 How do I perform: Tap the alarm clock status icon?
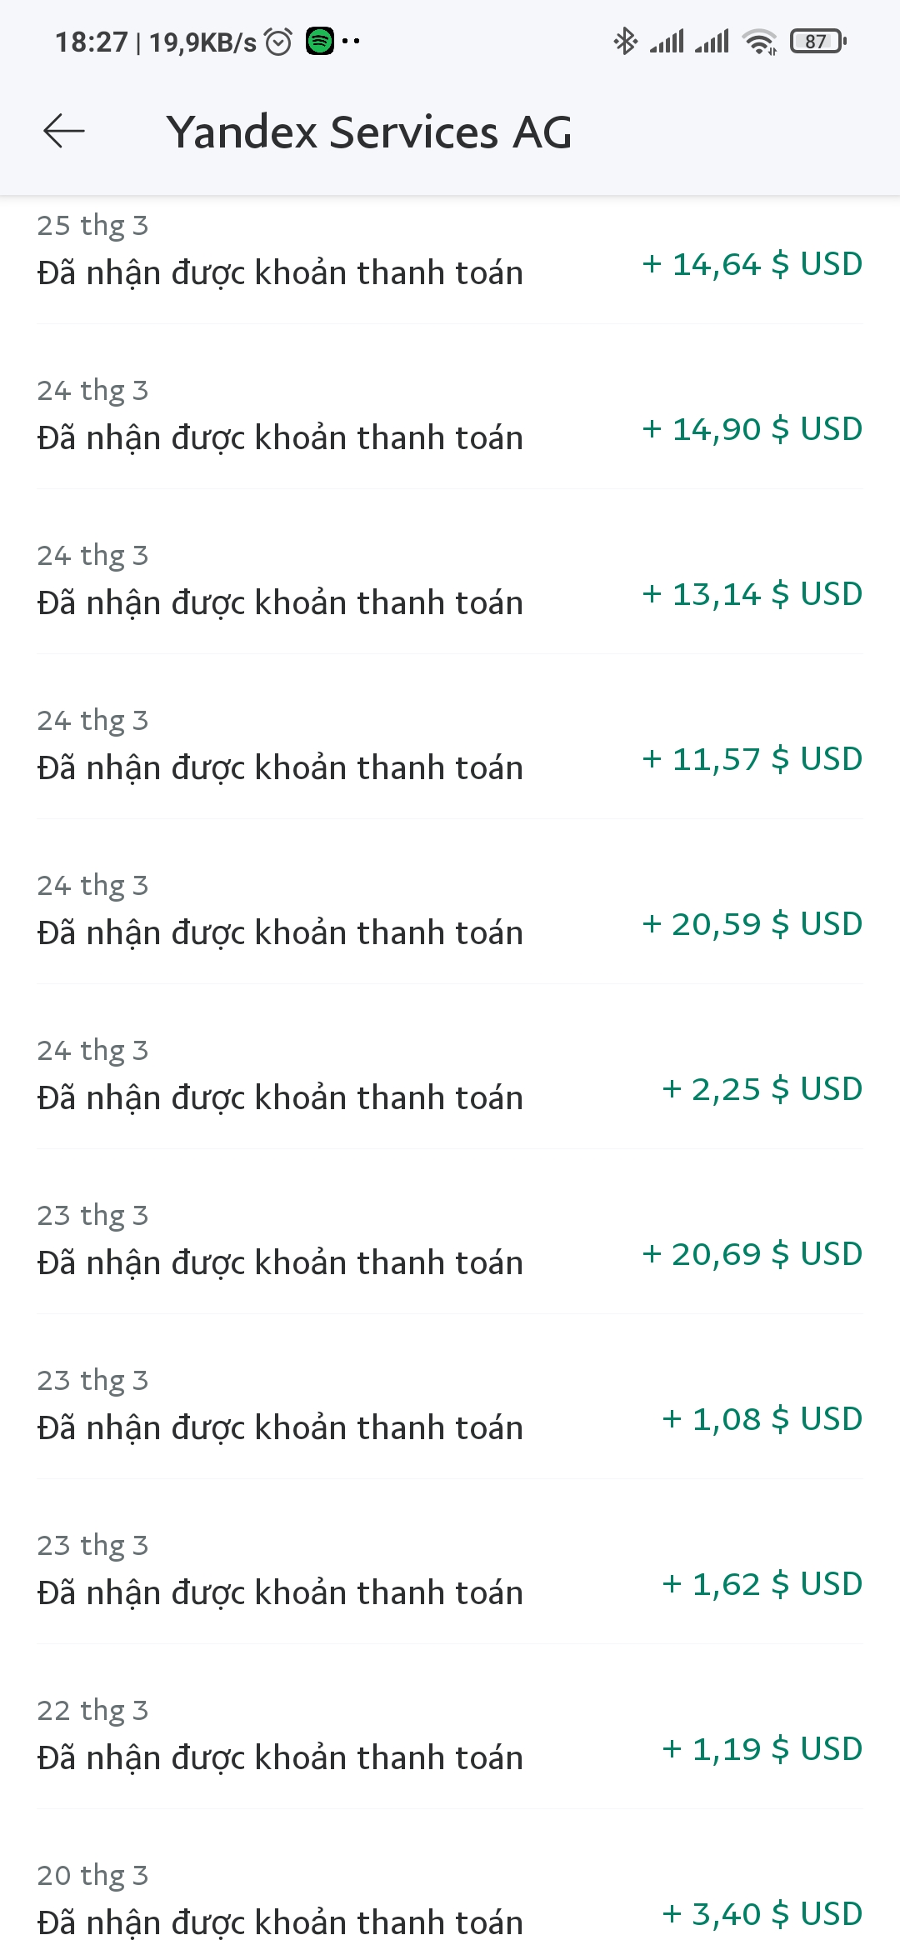coord(278,41)
